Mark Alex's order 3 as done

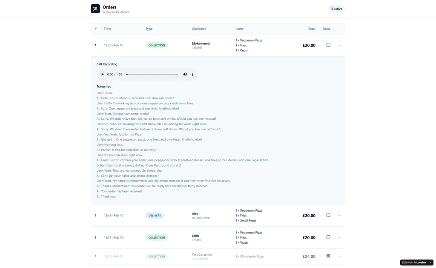click(328, 215)
